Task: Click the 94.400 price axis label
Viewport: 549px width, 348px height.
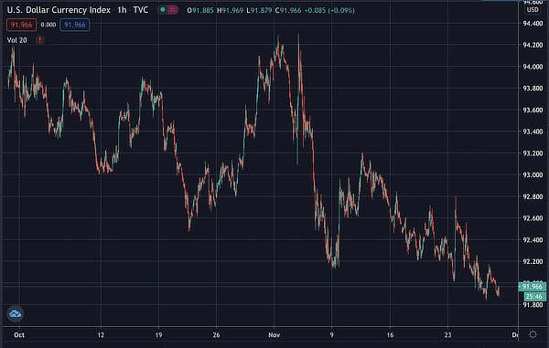Action: click(x=533, y=24)
